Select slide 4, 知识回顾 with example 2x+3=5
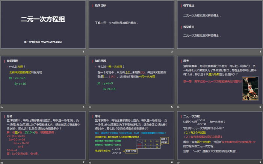Image resolution: width=263 pixels, height=164 pixels. coord(43,80)
